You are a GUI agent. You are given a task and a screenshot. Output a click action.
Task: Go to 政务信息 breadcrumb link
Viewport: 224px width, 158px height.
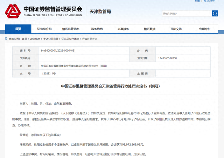point(35,39)
